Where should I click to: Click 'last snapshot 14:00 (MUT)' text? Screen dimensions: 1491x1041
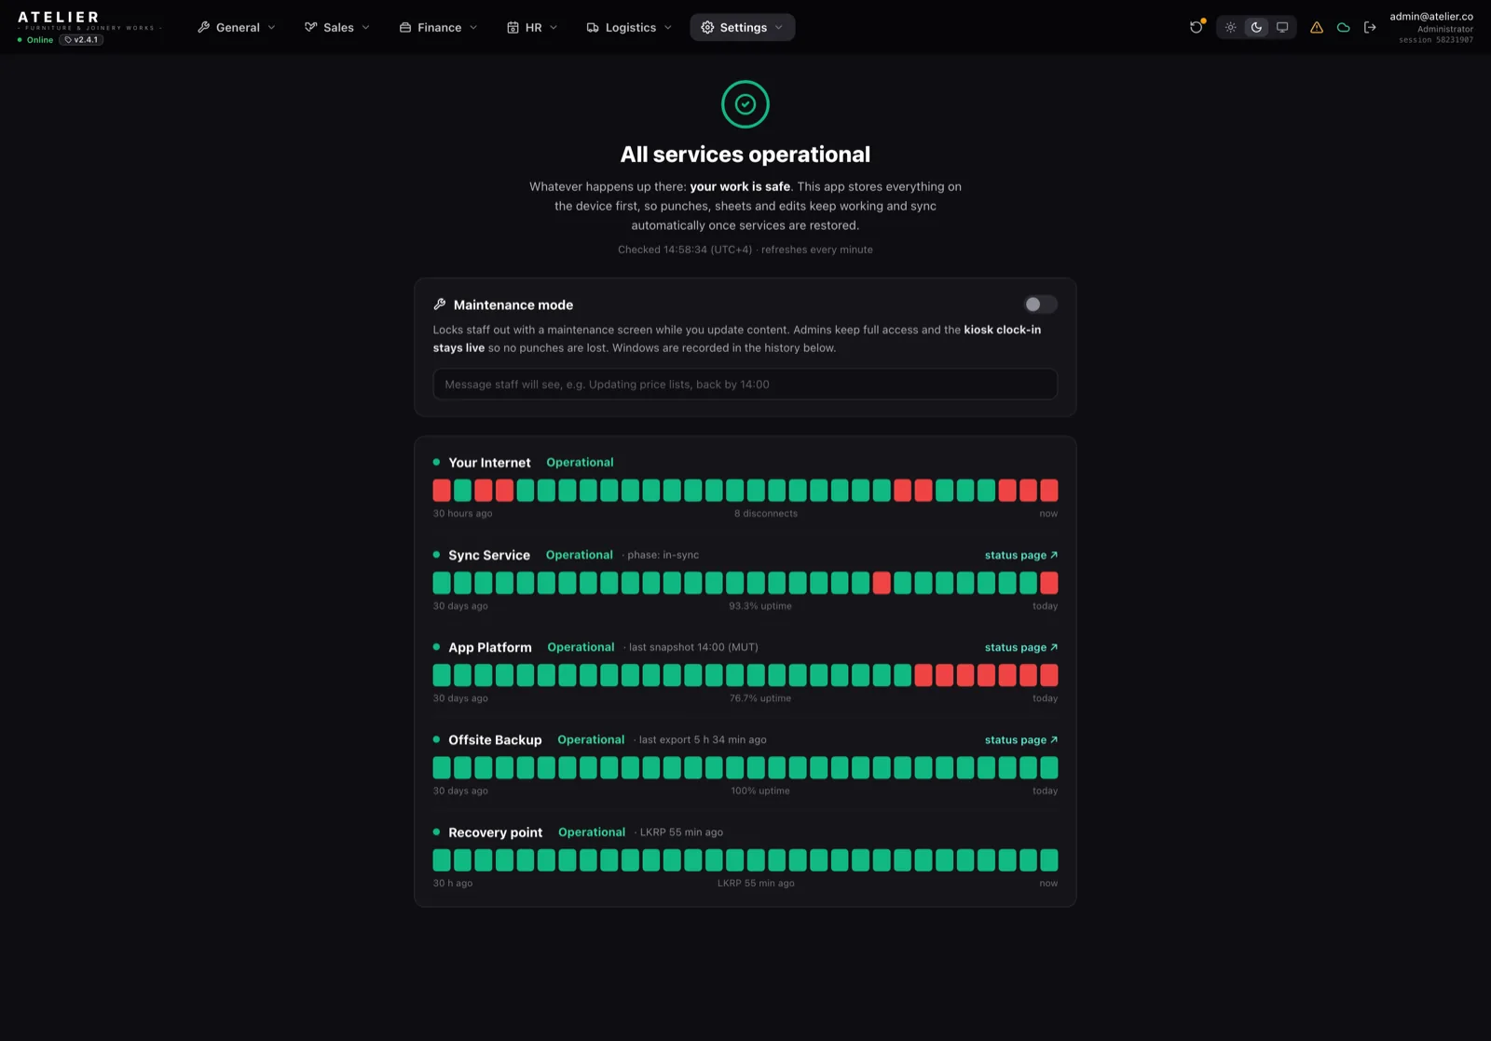click(693, 647)
